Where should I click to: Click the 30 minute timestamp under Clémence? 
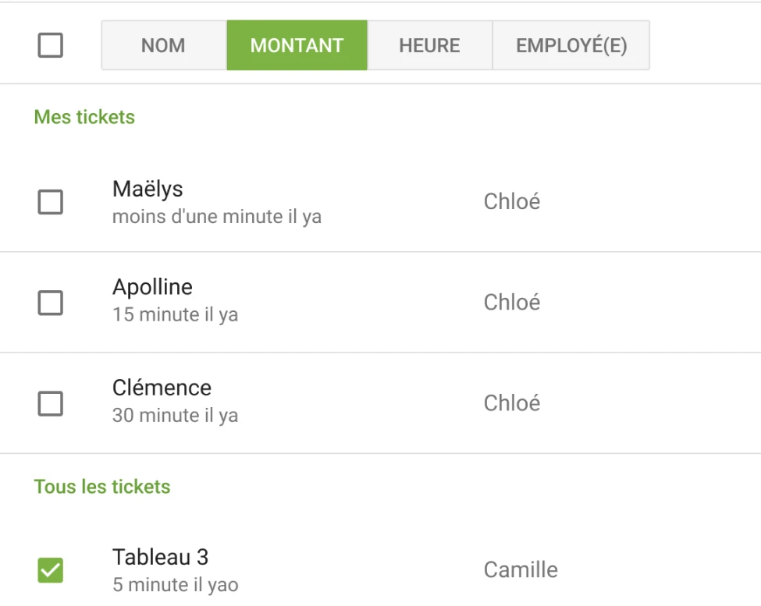[176, 415]
